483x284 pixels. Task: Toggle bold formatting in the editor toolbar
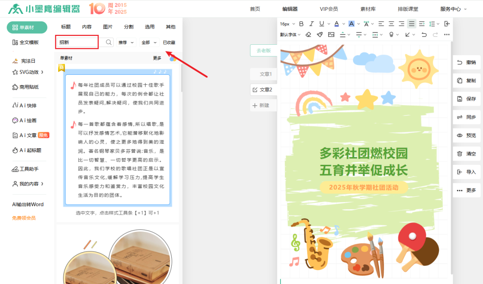click(x=301, y=24)
